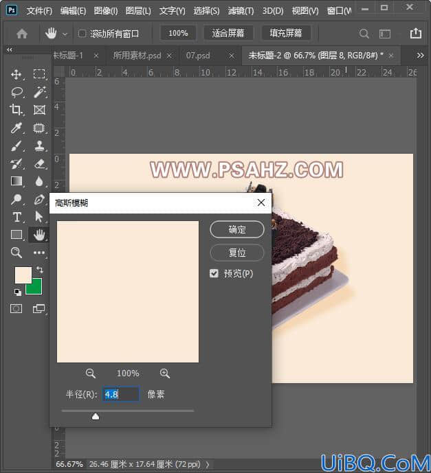
Task: Select the Lasso tool
Action: click(x=17, y=92)
